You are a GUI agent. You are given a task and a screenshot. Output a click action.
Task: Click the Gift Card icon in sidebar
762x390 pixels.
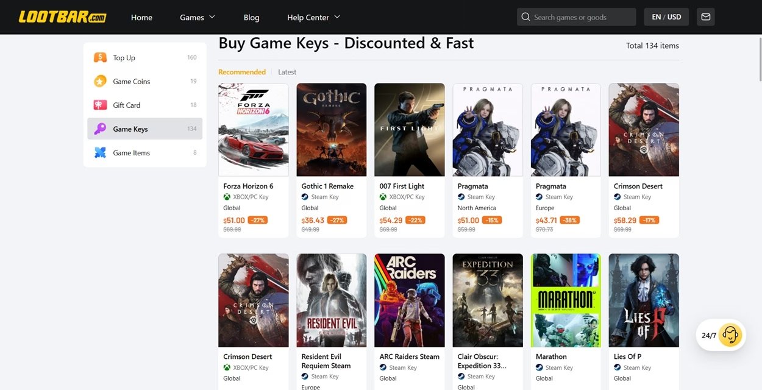pos(100,105)
